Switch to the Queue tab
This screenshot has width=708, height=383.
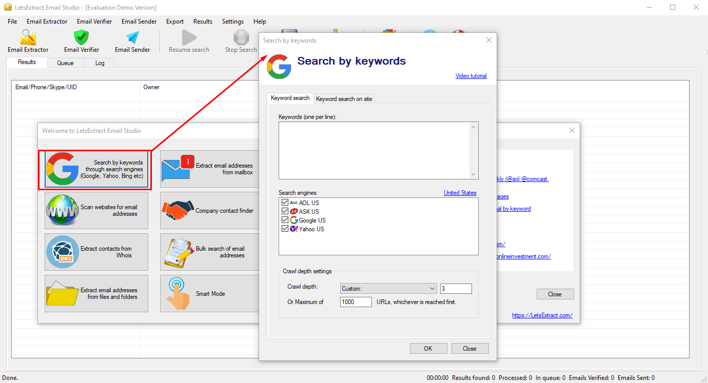[x=65, y=63]
